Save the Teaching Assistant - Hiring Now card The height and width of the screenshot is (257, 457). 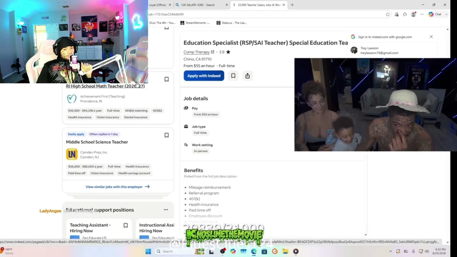click(x=126, y=226)
